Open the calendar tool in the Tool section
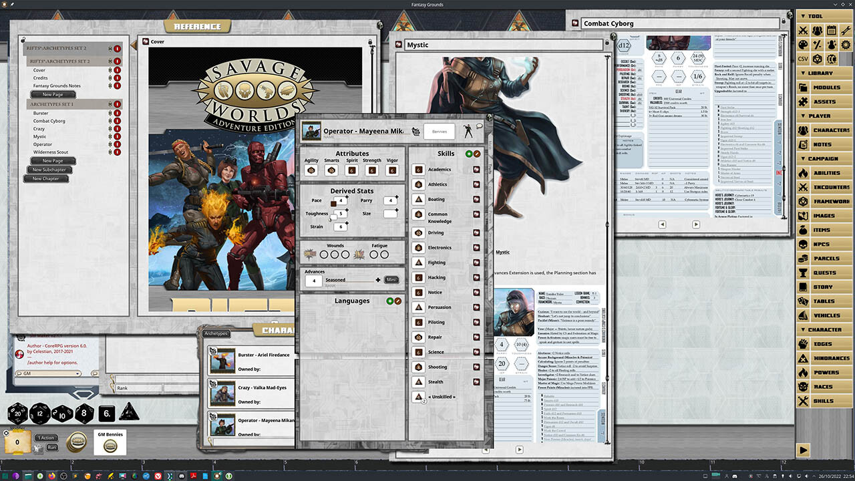 point(831,31)
